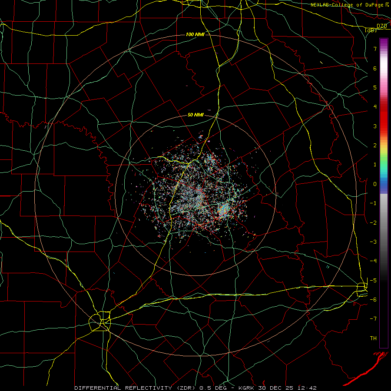
Task: Click the red segment of the color scale
Action: coord(384,117)
